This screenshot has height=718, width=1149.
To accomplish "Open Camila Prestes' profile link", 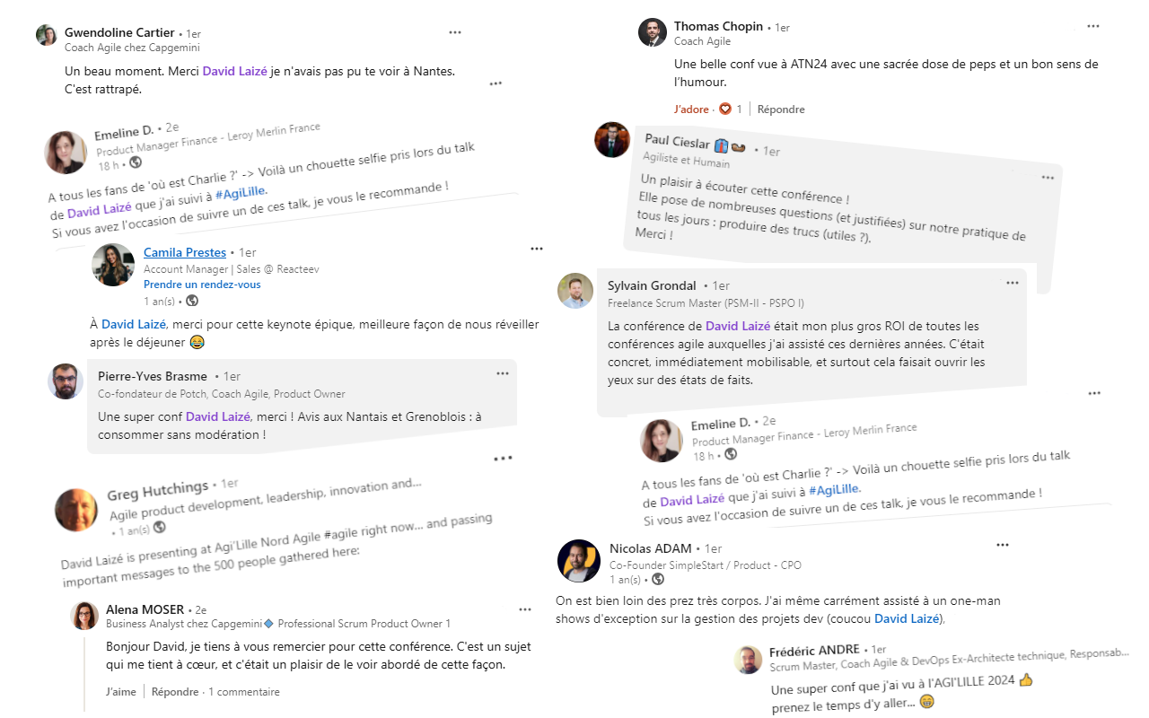I will pos(184,252).
